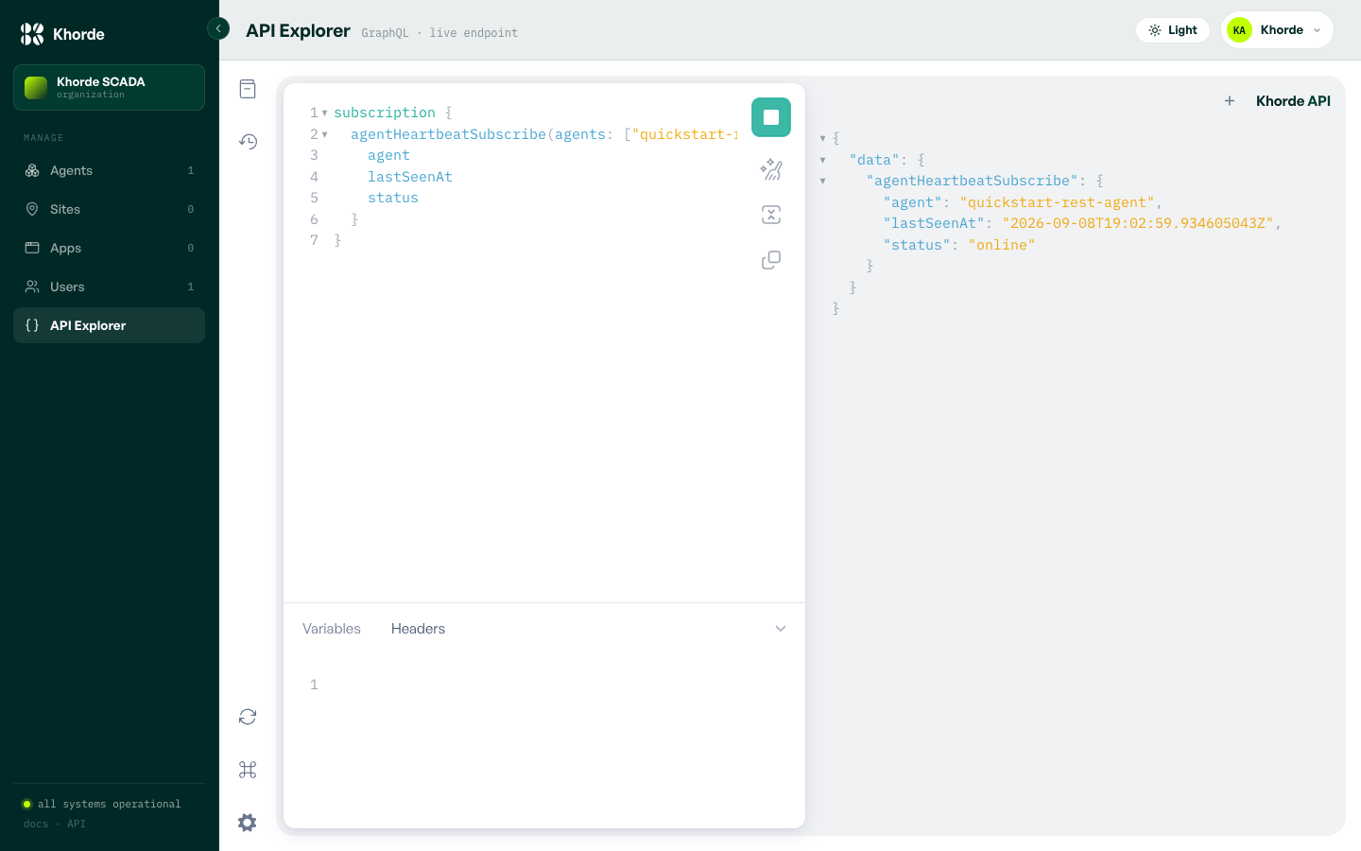Viewport: 1361px width, 851px height.
Task: Open the Khorde SCADA organization switcher
Action: (x=109, y=87)
